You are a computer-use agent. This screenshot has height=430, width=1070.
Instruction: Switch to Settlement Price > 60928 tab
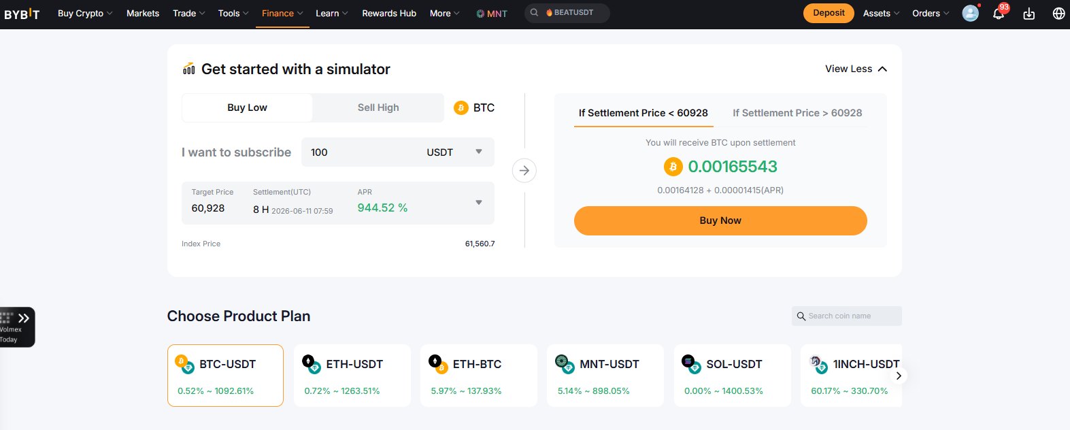point(797,113)
